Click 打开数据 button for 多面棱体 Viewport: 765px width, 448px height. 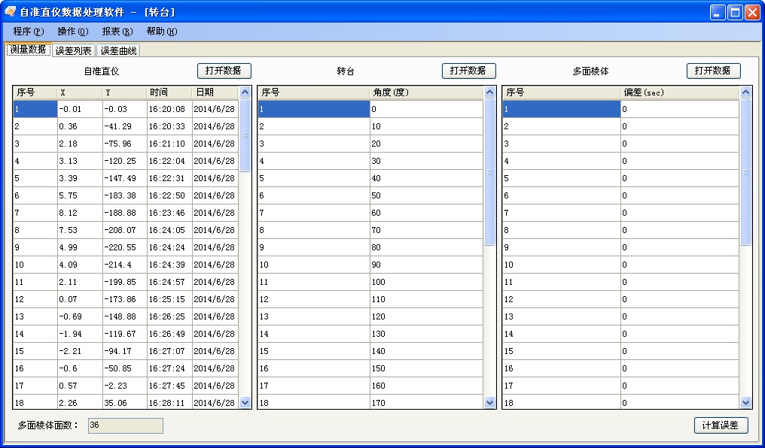tap(713, 71)
